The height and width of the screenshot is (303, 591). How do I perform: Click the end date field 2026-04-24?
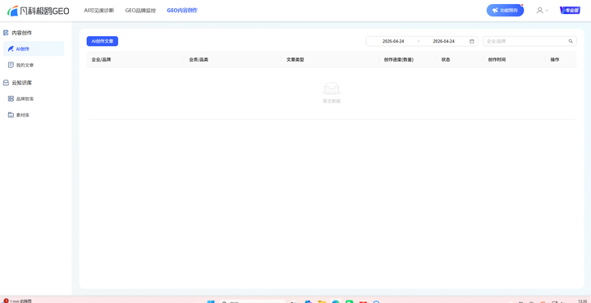pos(443,41)
